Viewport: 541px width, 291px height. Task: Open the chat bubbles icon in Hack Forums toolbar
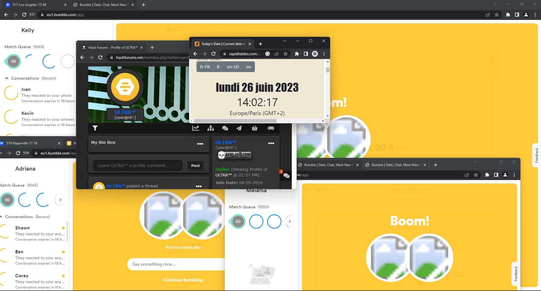(225, 128)
